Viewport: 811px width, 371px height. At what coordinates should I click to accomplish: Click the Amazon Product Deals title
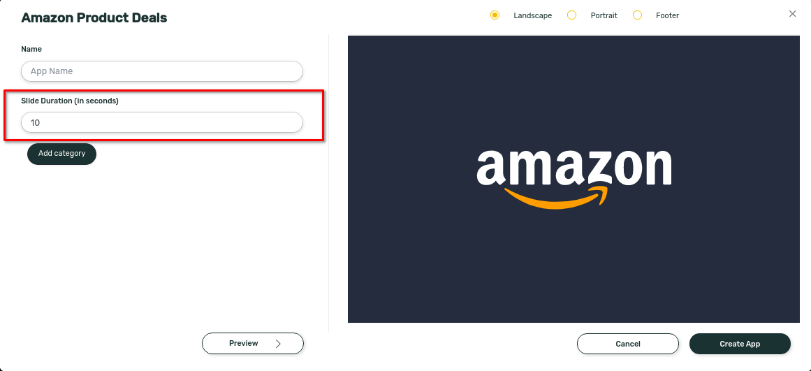[x=94, y=17]
